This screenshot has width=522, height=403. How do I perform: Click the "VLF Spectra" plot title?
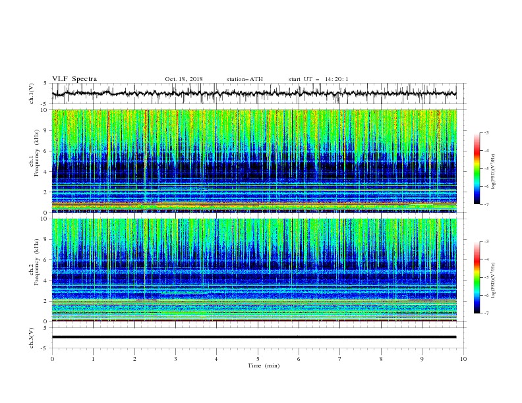(74, 79)
